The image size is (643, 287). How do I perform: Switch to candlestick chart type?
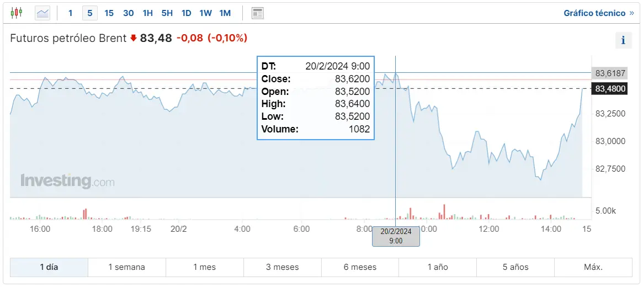[x=17, y=13]
